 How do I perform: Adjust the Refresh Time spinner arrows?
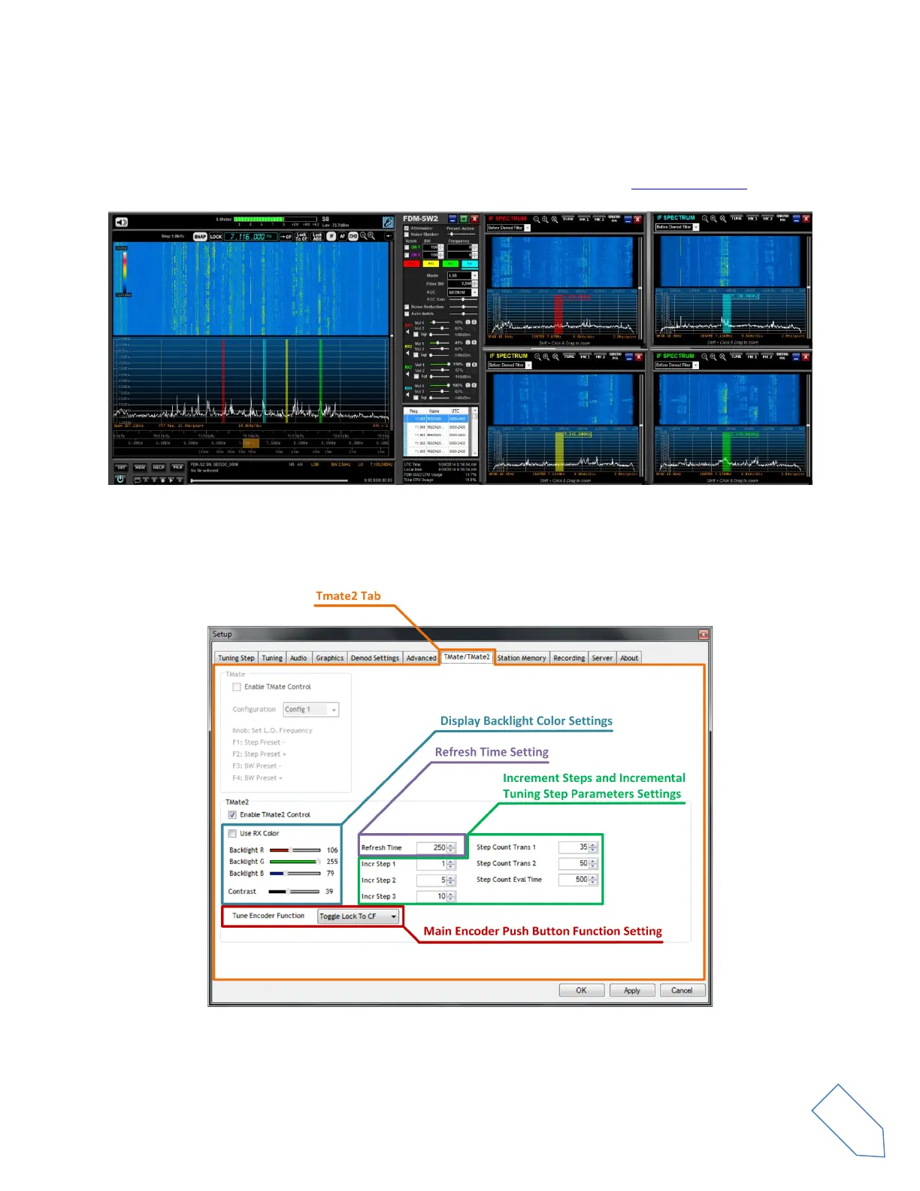[x=451, y=847]
